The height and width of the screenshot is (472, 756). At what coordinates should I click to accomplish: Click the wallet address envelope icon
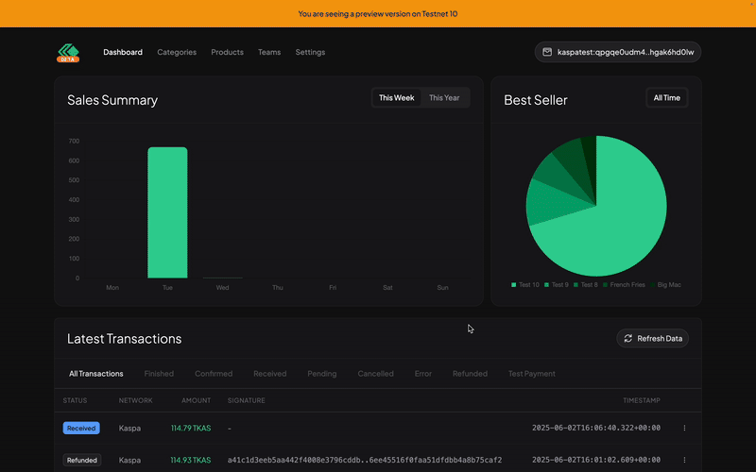tap(547, 52)
